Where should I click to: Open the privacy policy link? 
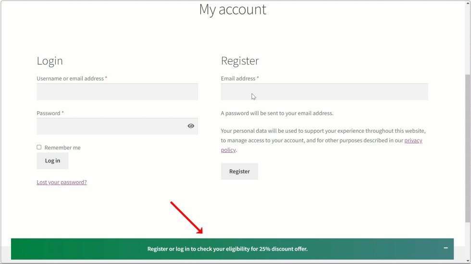pos(413,140)
